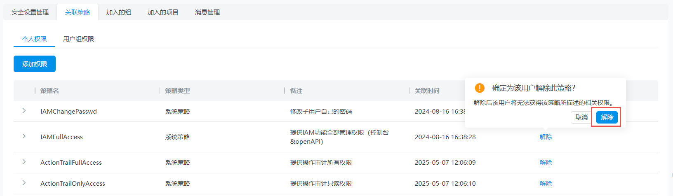Select the 个人权限 sub-tab
The height and width of the screenshot is (196, 673).
pyautogui.click(x=34, y=39)
